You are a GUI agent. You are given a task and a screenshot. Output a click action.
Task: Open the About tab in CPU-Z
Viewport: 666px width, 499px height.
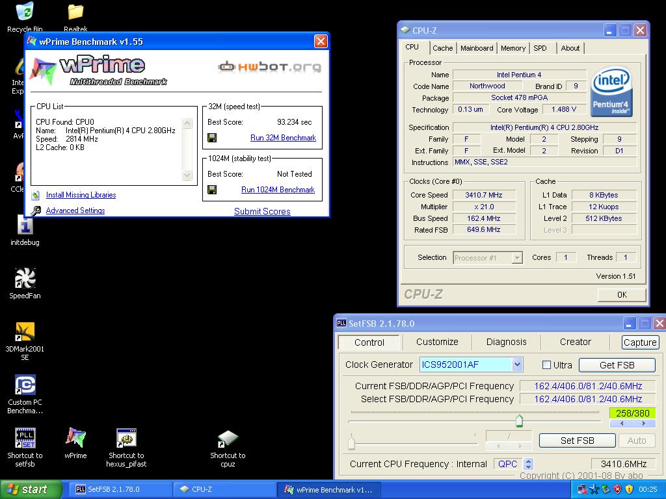570,48
